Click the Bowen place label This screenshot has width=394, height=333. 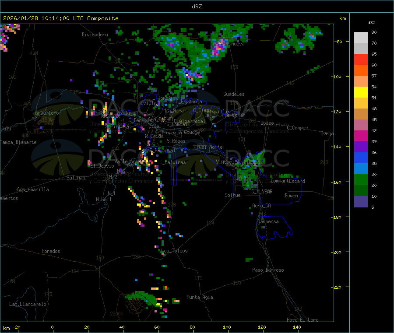coord(291,196)
